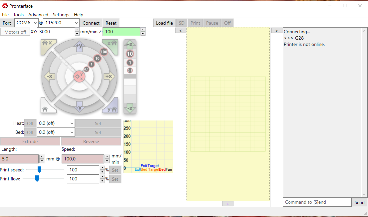Image resolution: width=368 pixels, height=217 pixels.
Task: Choose the Z 0.1 mm step button
Action: click(130, 70)
